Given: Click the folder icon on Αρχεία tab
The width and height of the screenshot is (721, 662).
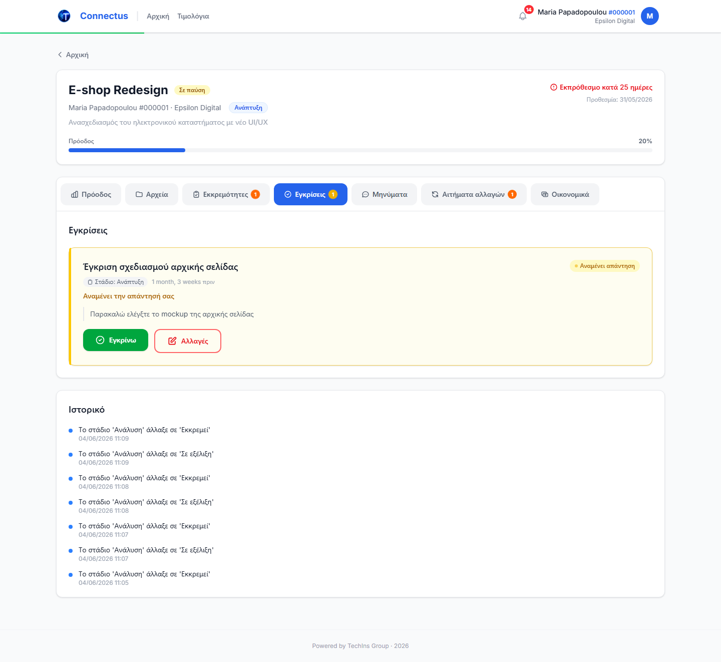Looking at the screenshot, I should tap(139, 194).
